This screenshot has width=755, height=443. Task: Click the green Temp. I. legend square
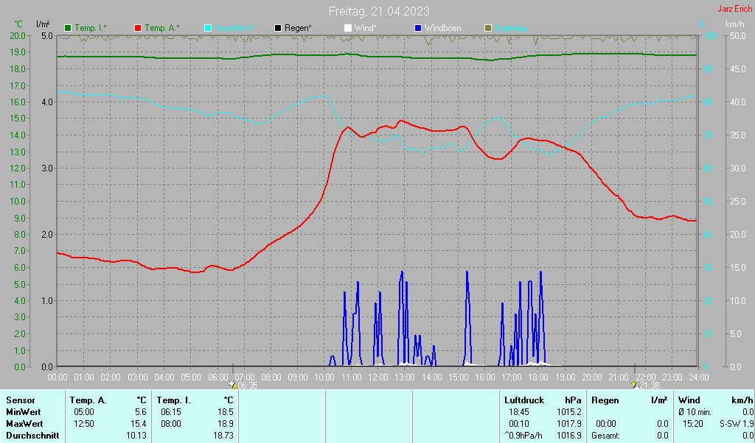pos(68,28)
